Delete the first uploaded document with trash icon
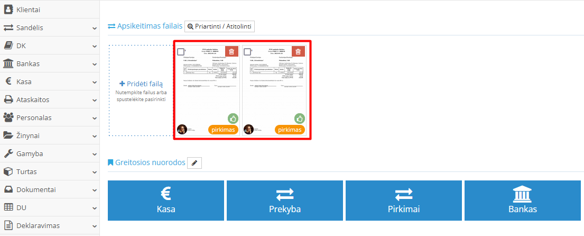Image resolution: width=584 pixels, height=236 pixels. pos(231,51)
